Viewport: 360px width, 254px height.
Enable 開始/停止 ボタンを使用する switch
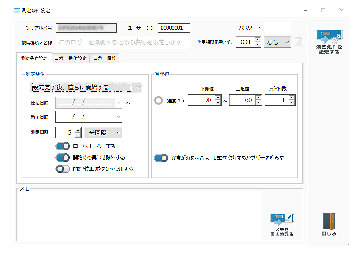[63, 169]
